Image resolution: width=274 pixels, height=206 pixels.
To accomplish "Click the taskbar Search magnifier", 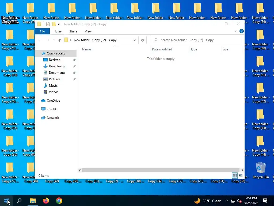I will [x=19, y=201].
